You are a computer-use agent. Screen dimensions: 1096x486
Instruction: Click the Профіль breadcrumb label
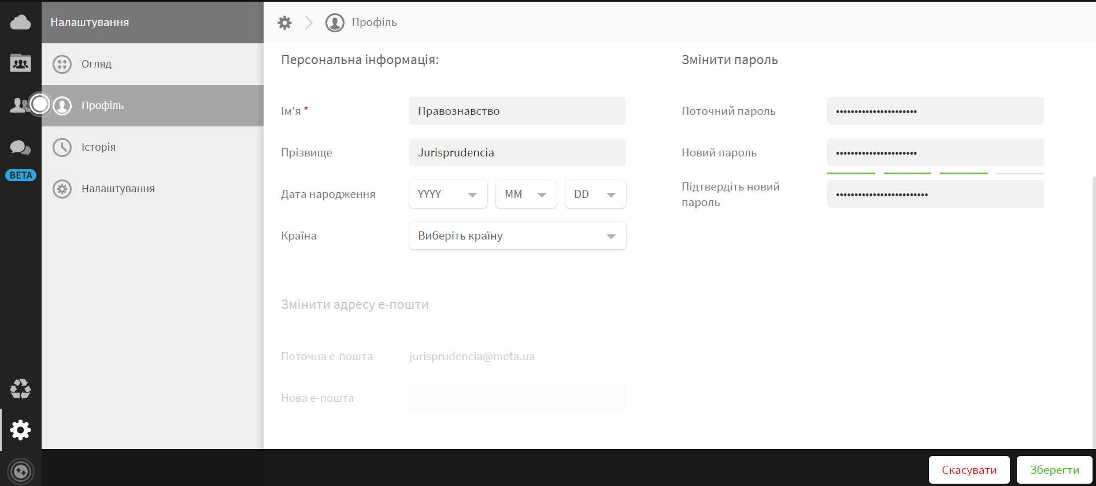375,23
